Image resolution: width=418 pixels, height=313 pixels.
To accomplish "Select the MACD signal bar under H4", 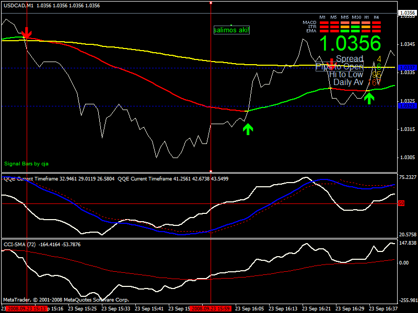I will tap(376, 23).
